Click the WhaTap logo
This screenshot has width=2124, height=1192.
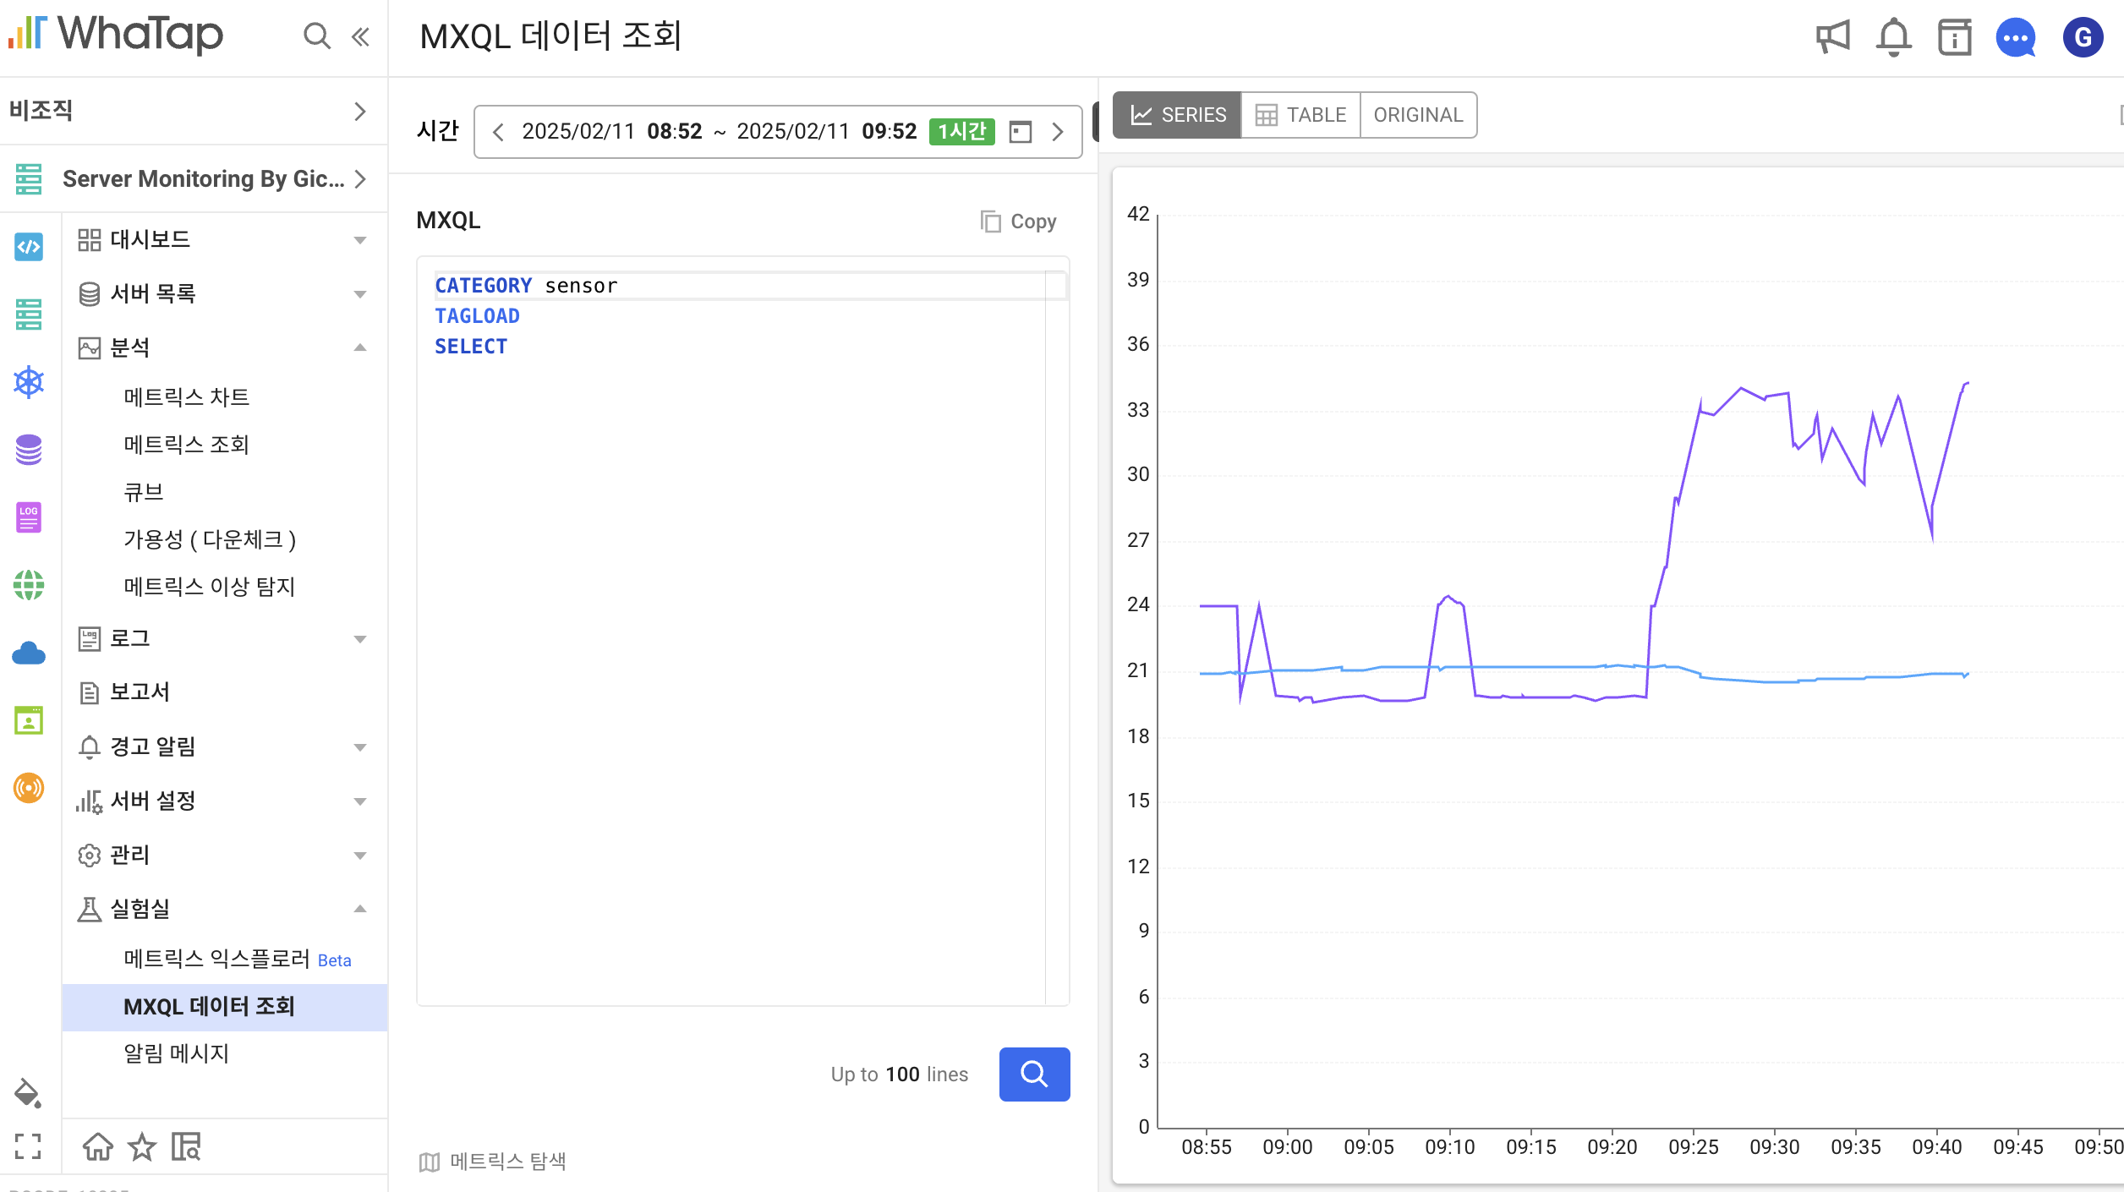click(x=116, y=35)
